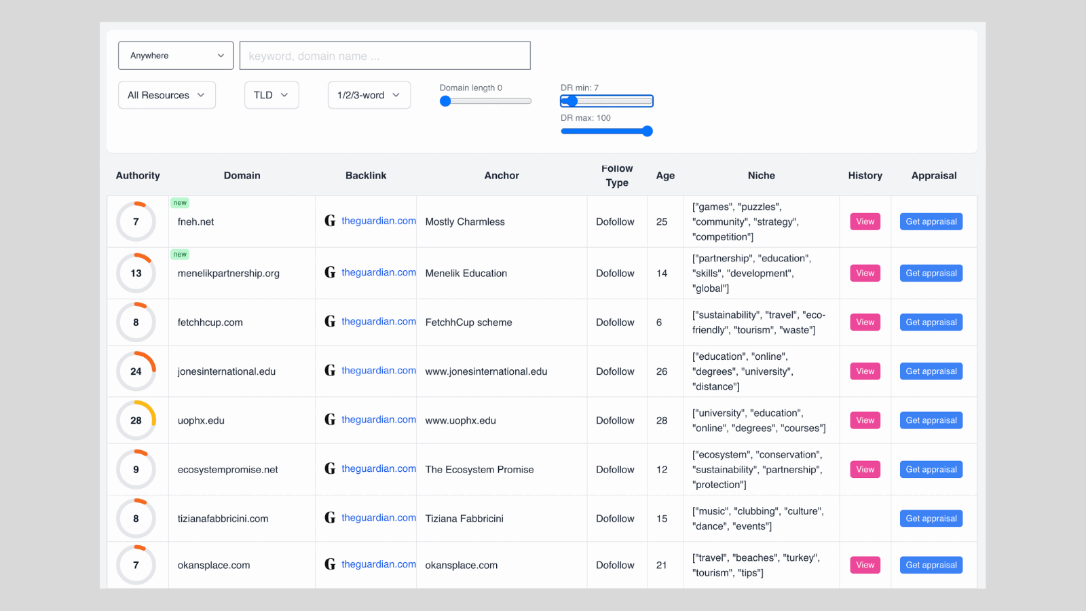Open the 1/2/3-word filter dropdown
The width and height of the screenshot is (1086, 611).
(369, 95)
